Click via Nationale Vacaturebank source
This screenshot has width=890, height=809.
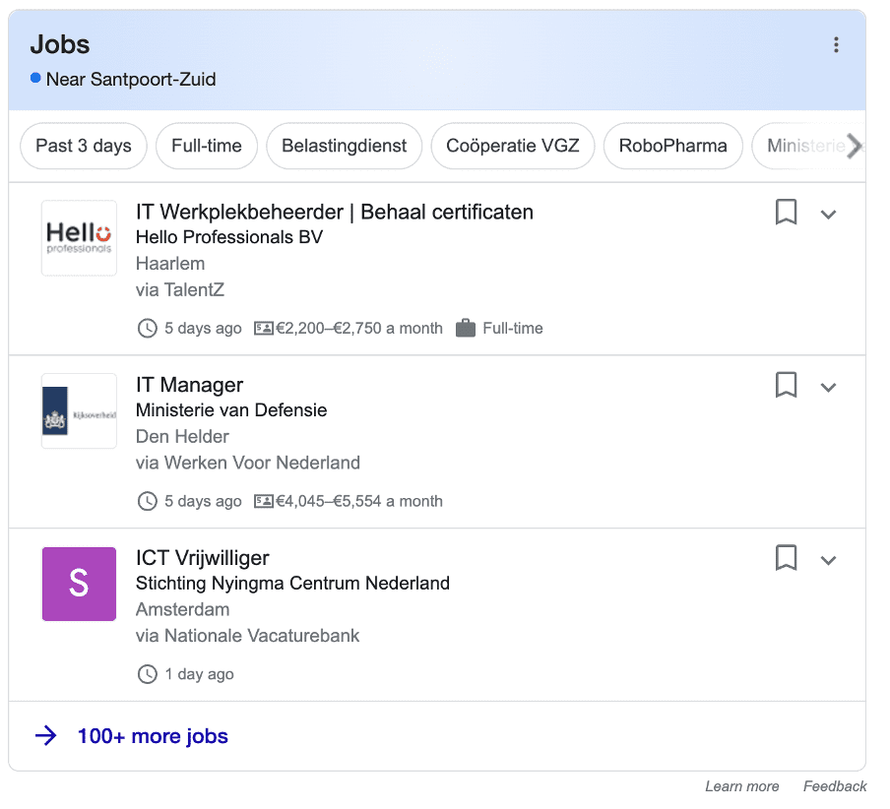(247, 636)
